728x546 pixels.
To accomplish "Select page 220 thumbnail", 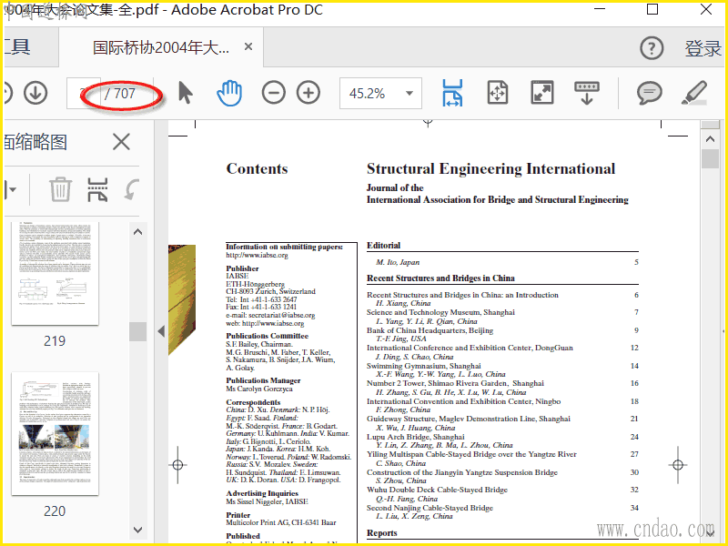I will pyautogui.click(x=55, y=433).
